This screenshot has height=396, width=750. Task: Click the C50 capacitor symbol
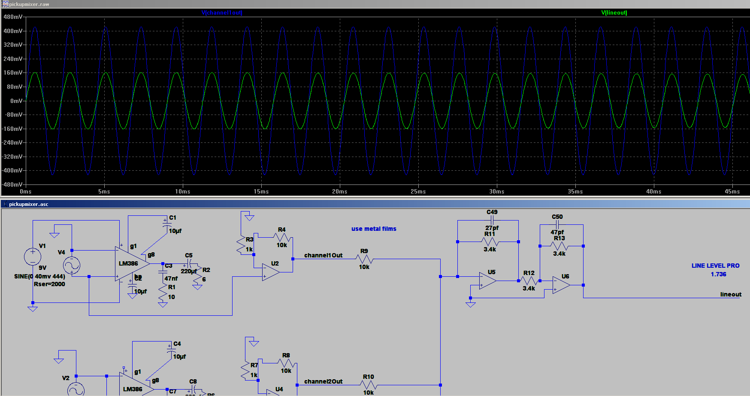click(x=557, y=224)
